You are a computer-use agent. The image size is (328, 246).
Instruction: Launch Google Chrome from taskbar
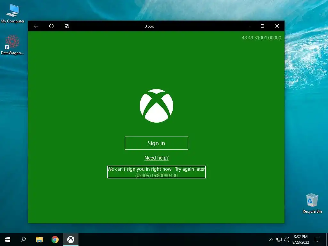click(x=55, y=240)
